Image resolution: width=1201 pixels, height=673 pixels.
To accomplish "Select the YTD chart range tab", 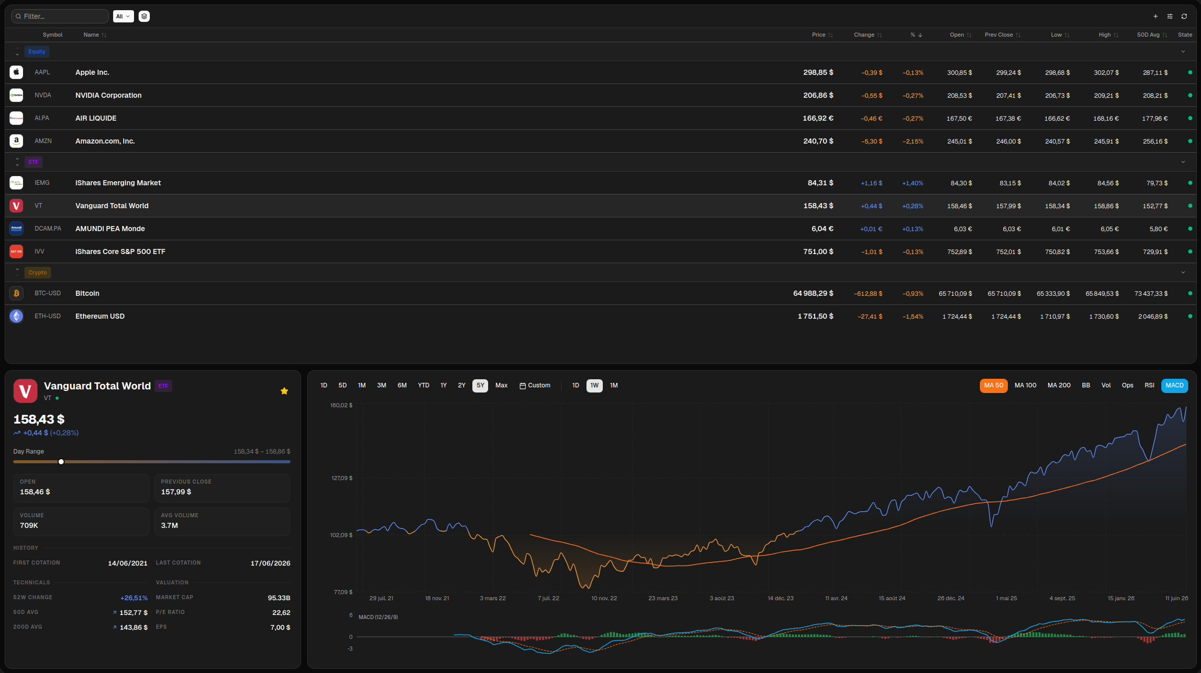I will (423, 386).
